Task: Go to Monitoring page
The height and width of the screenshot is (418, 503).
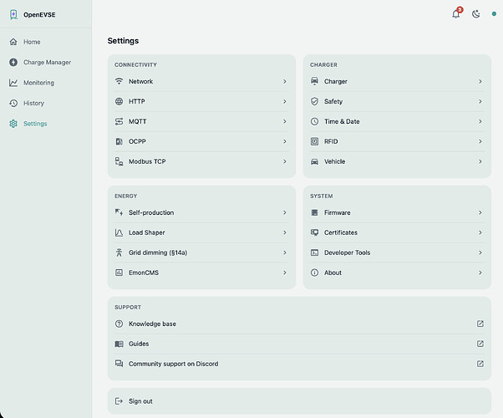Action: 46,83
